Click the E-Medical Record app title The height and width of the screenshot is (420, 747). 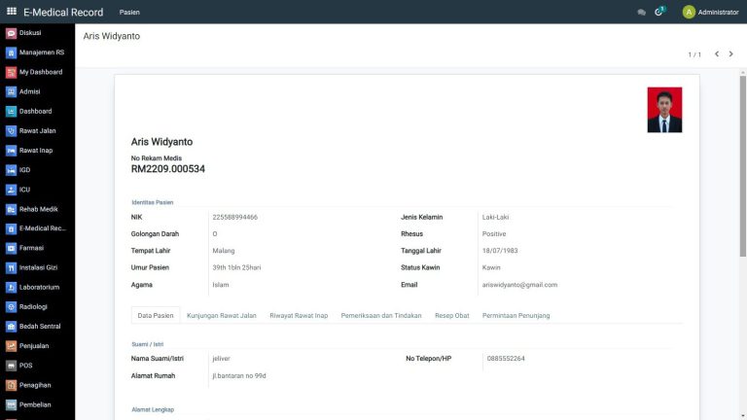click(63, 13)
